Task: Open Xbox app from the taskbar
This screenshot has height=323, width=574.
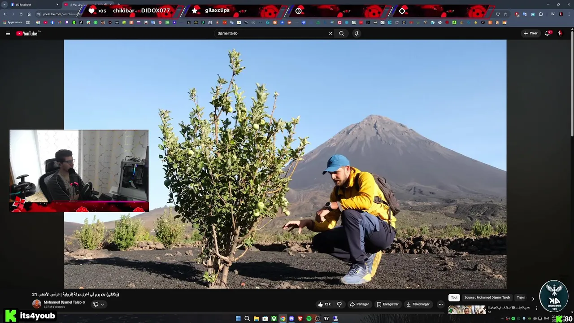Action: (x=274, y=319)
